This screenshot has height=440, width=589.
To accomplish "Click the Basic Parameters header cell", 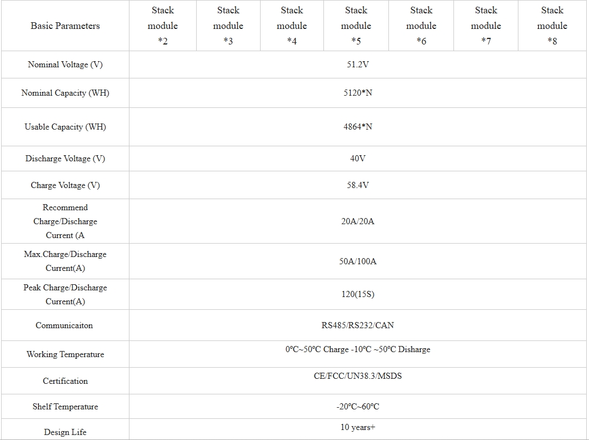I will [65, 26].
